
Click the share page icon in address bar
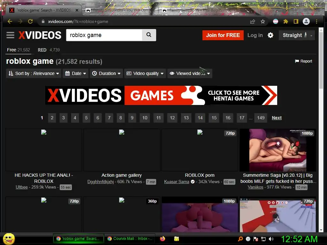[x=253, y=21]
